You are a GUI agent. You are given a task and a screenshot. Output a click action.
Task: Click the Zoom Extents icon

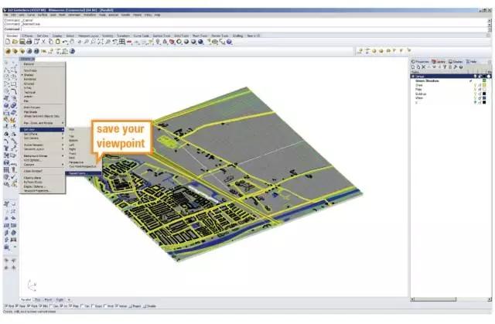(101, 42)
